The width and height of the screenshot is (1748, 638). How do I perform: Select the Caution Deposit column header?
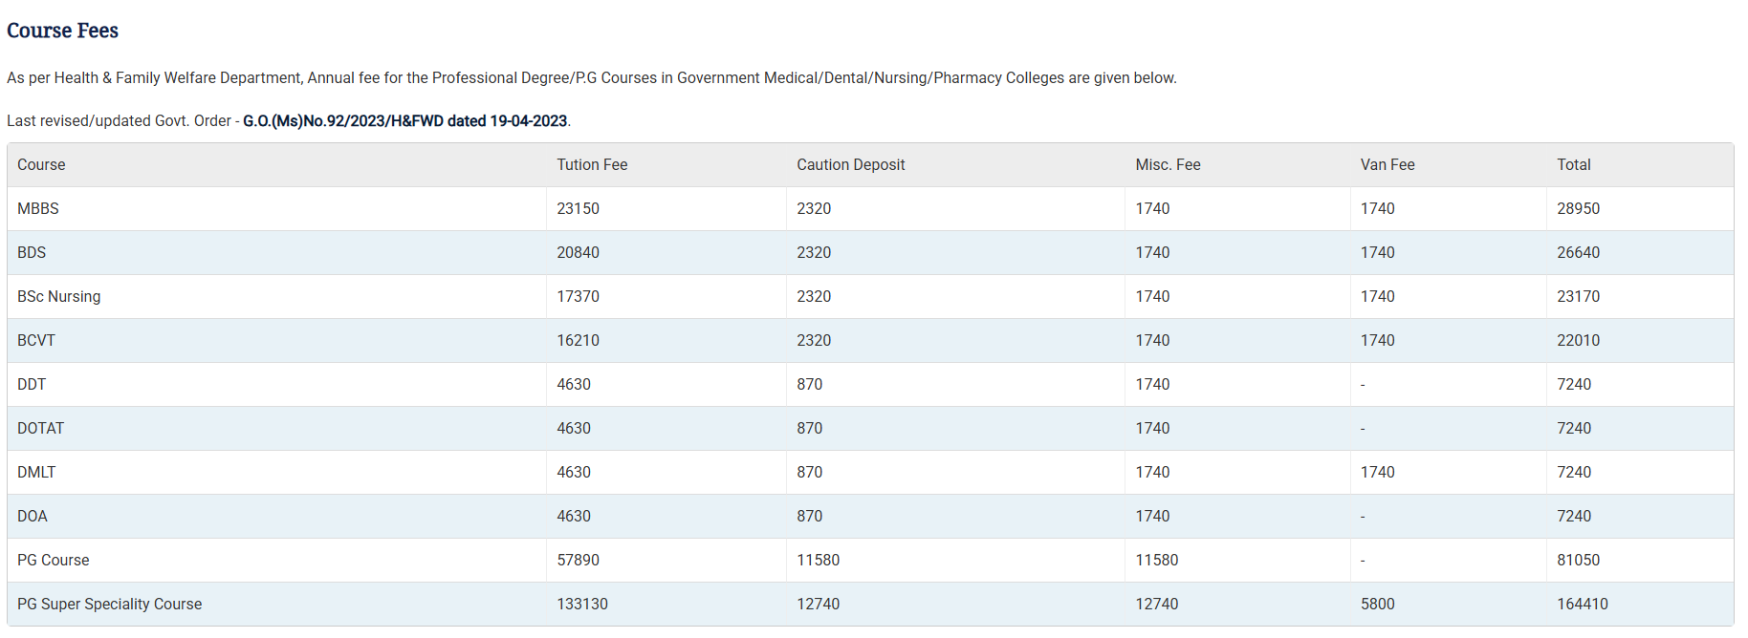coord(850,165)
